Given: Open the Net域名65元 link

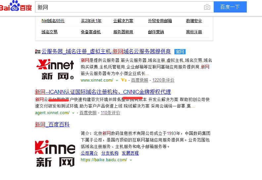Looking at the screenshot, I should pyautogui.click(x=53, y=21).
